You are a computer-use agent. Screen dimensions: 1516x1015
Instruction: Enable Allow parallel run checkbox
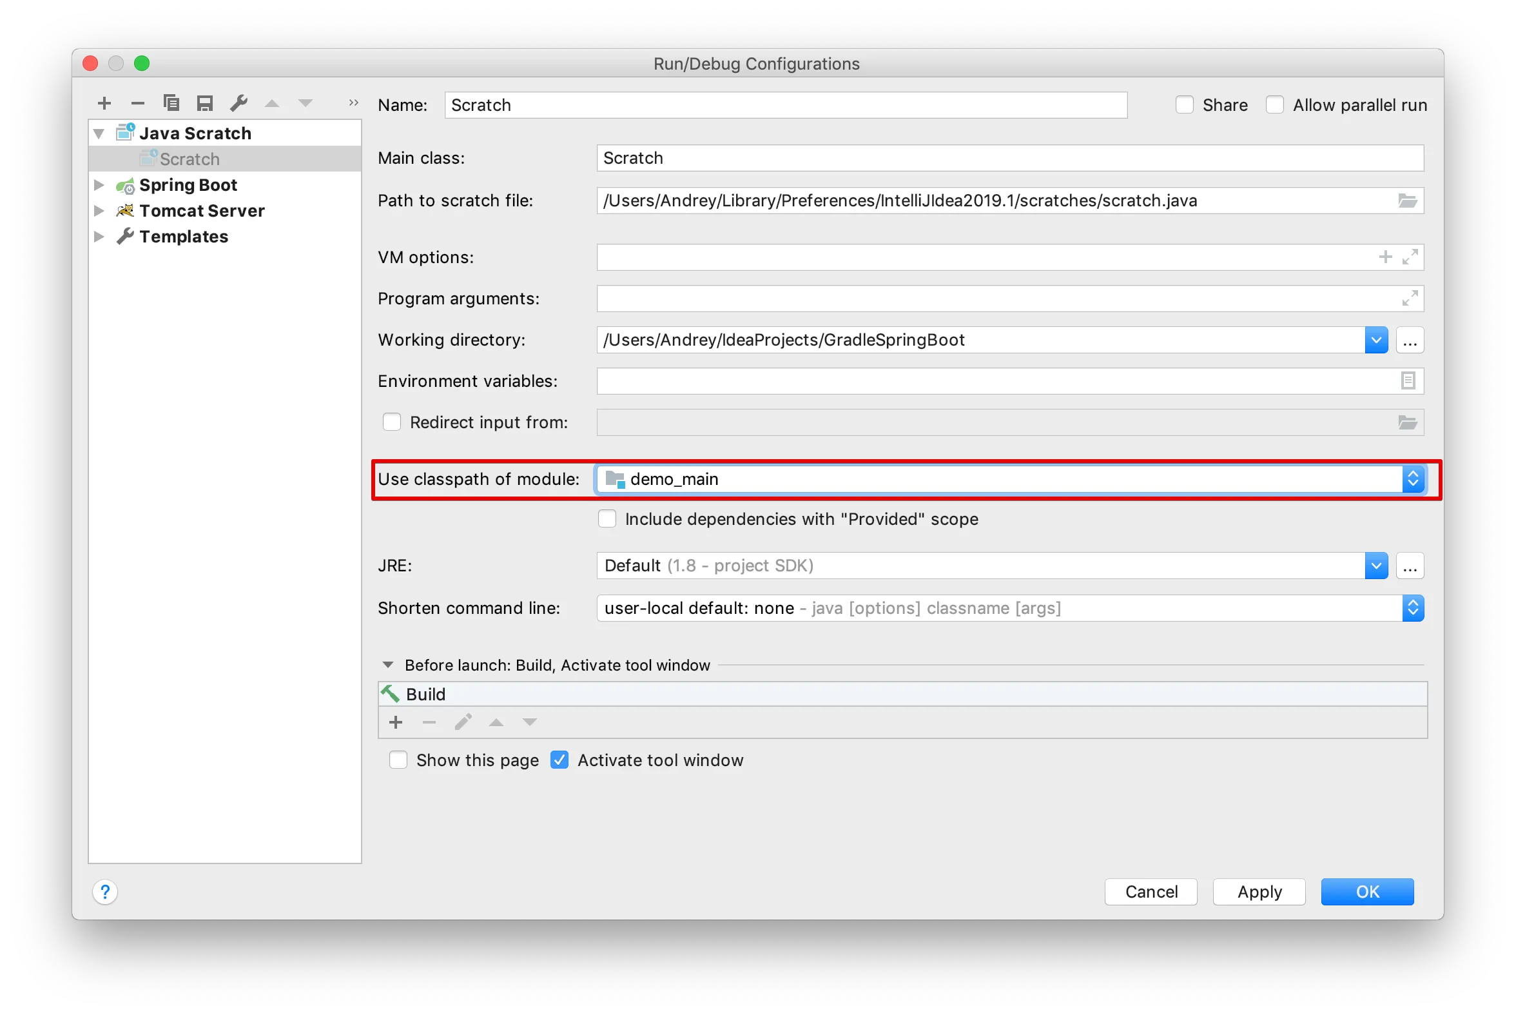(1275, 105)
